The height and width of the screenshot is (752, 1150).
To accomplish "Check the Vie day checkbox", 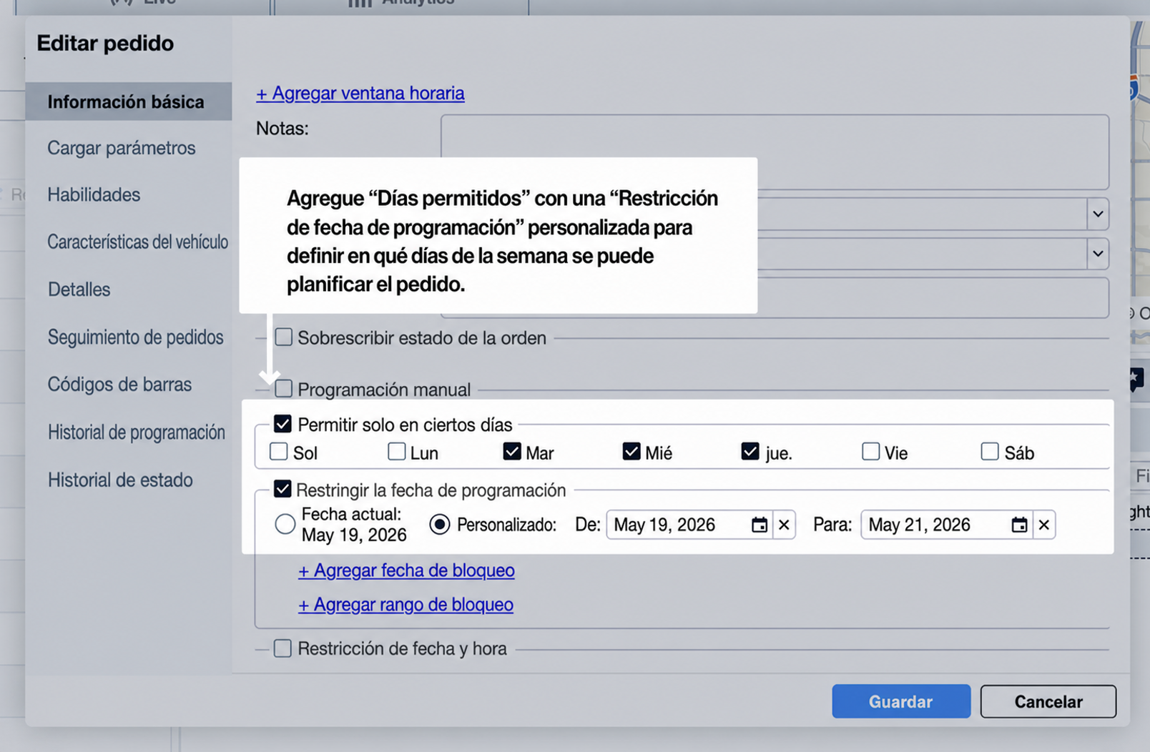I will (x=870, y=452).
